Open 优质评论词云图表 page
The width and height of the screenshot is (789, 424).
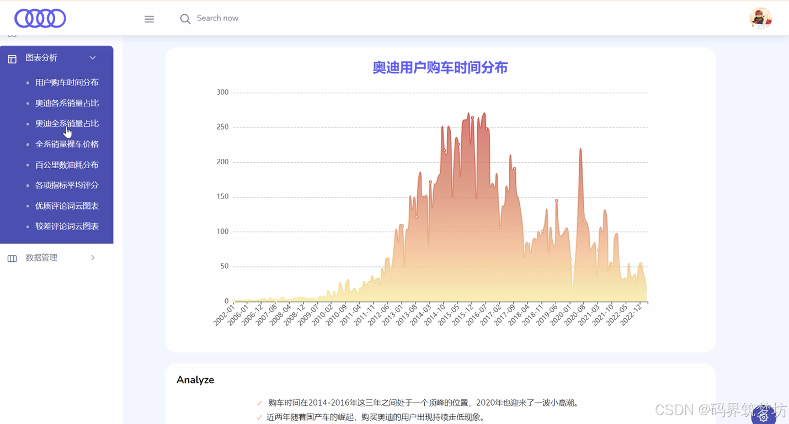pos(67,206)
